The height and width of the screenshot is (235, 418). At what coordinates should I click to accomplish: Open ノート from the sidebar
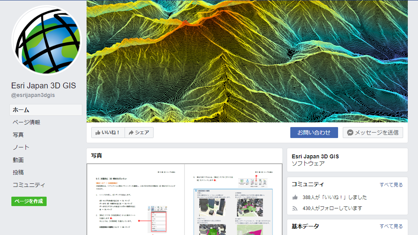point(21,147)
